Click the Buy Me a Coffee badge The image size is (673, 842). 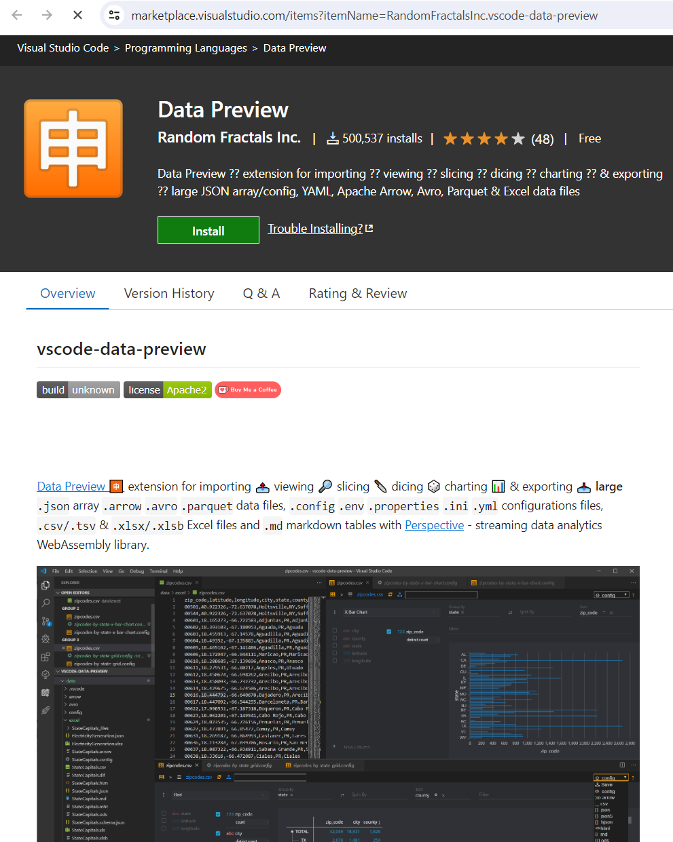(x=248, y=389)
